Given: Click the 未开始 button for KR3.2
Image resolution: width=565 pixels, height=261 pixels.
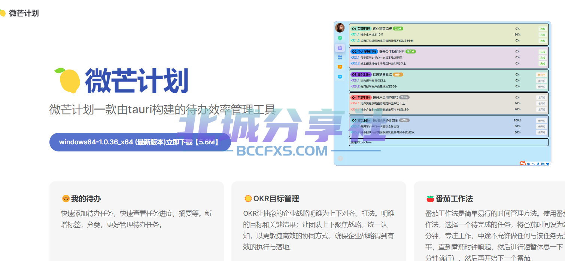Looking at the screenshot, I should [x=541, y=86].
